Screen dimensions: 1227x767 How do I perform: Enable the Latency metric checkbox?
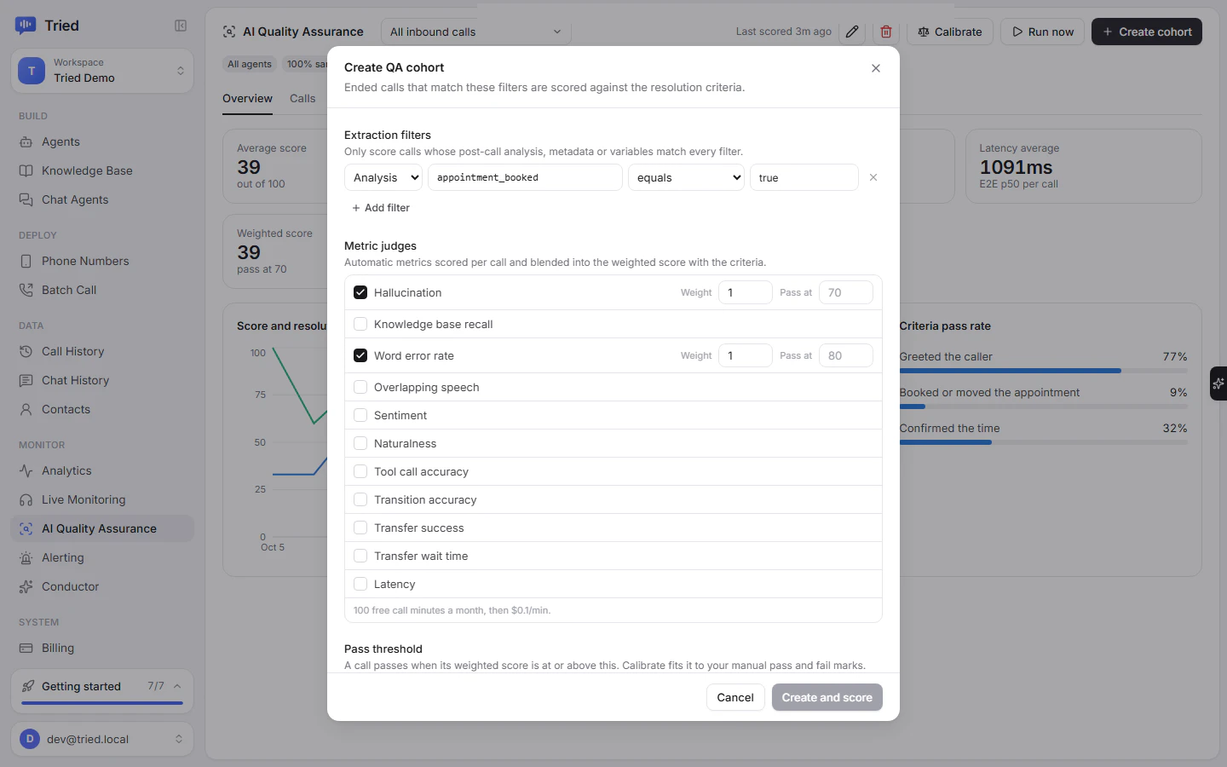[360, 584]
